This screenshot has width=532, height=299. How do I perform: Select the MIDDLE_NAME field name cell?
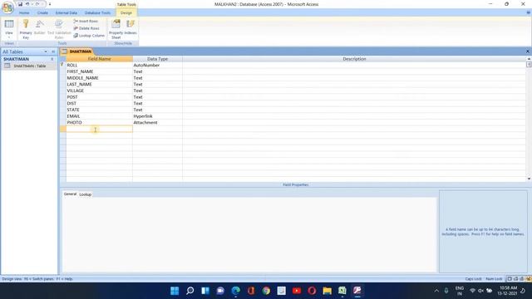pyautogui.click(x=100, y=78)
